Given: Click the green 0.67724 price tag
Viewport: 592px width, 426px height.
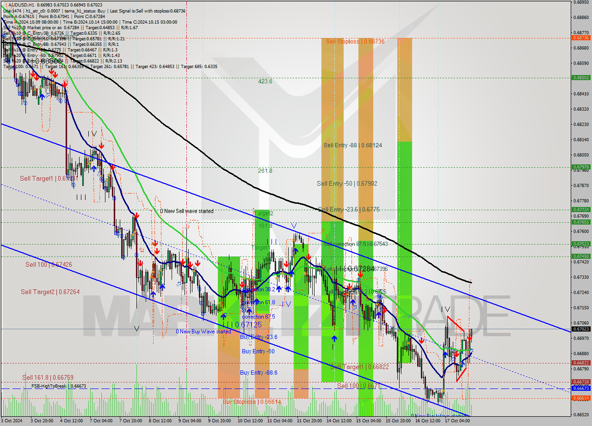Looking at the screenshot, I should pyautogui.click(x=580, y=210).
